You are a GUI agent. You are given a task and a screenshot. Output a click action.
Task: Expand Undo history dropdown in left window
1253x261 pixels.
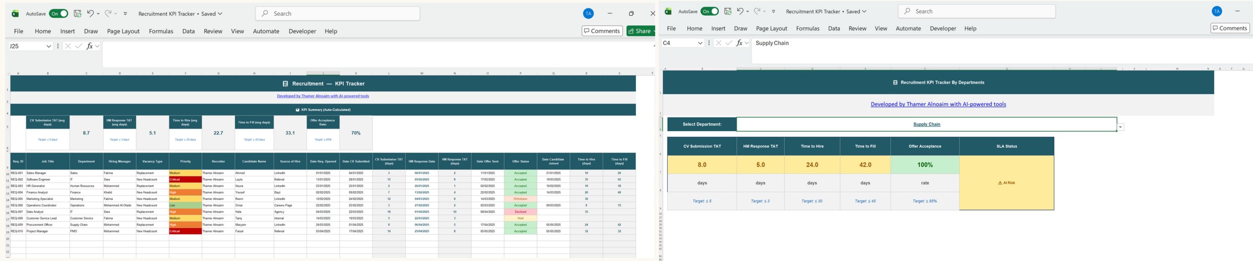[x=98, y=14]
